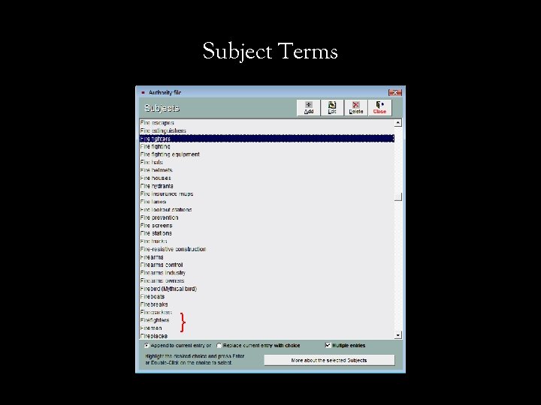Screen dimensions: 541x405
Task: Select Replace current entry with choice radio
Action: tap(219, 346)
